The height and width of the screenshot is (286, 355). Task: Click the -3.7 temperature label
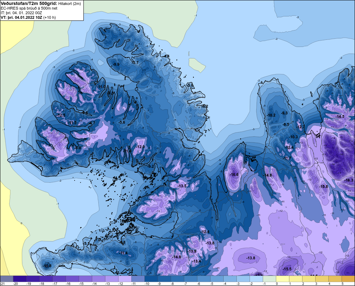(x=135, y=62)
